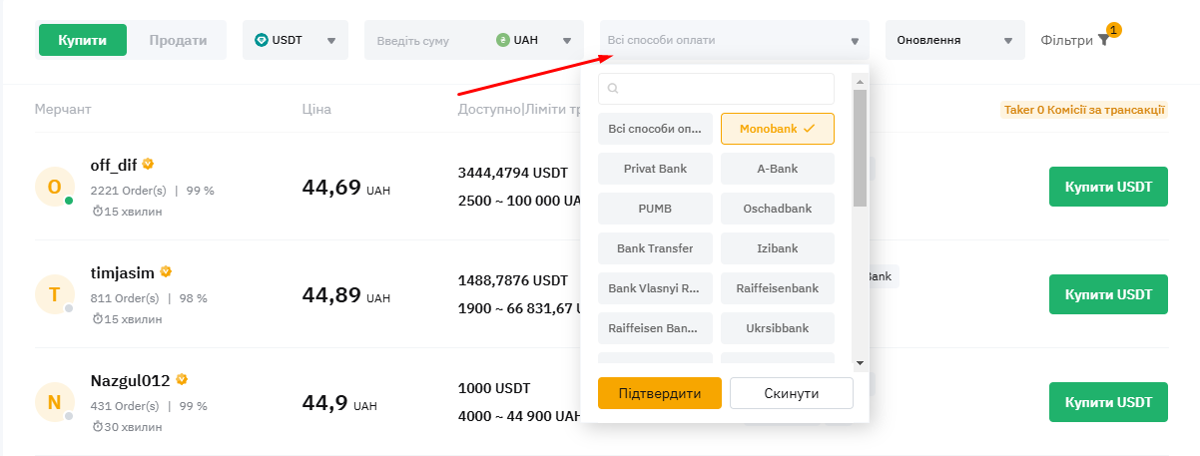Image resolution: width=1200 pixels, height=456 pixels.
Task: Click the Мерчант column header
Action: 63,109
